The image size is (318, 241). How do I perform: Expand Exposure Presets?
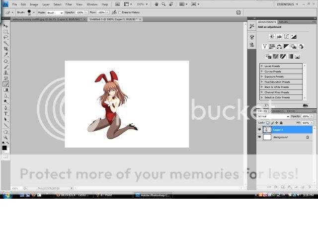(x=262, y=77)
